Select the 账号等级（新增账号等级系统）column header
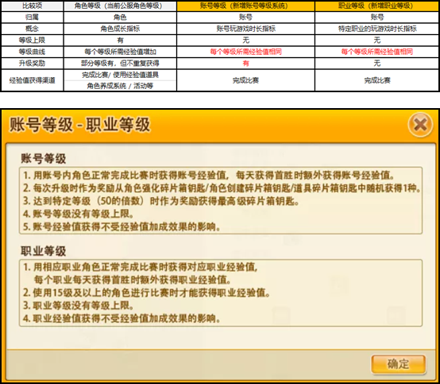This screenshot has height=384, width=440. (x=246, y=6)
